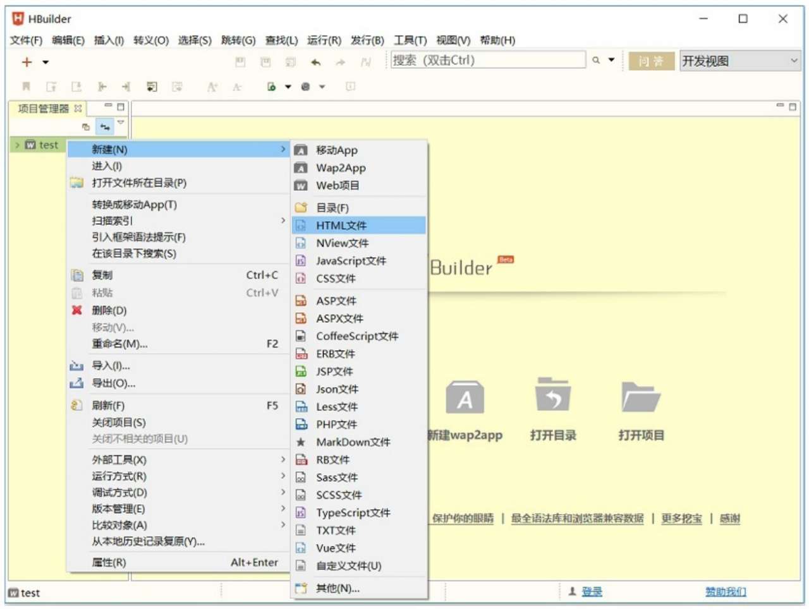Click the search input field

pos(488,60)
